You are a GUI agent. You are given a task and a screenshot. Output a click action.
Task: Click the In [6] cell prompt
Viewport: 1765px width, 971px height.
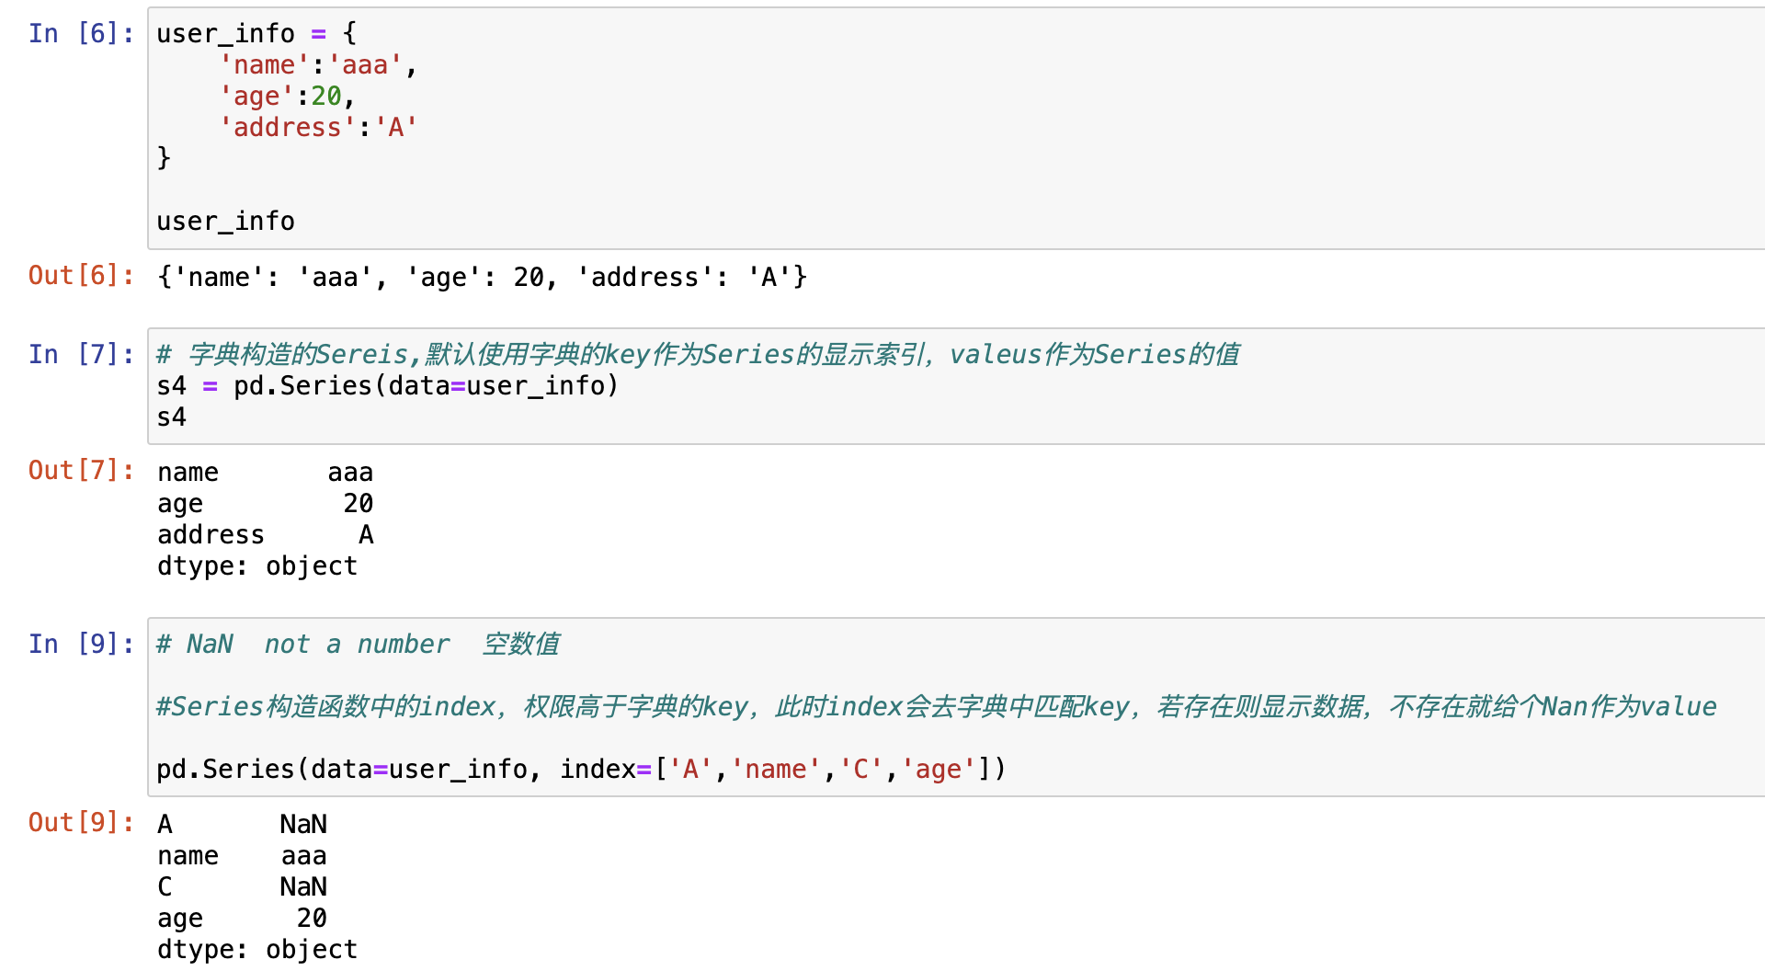click(81, 34)
